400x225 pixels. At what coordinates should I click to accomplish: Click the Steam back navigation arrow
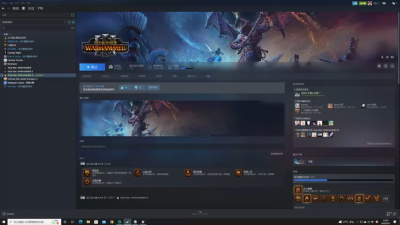3,8
